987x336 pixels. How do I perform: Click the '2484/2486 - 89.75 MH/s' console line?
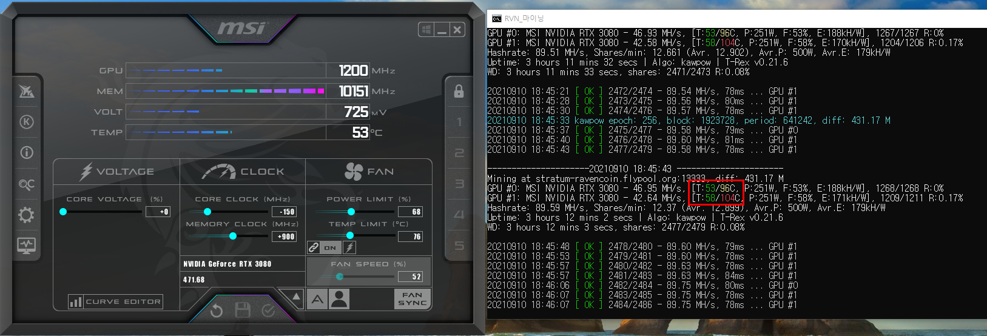pyautogui.click(x=642, y=304)
